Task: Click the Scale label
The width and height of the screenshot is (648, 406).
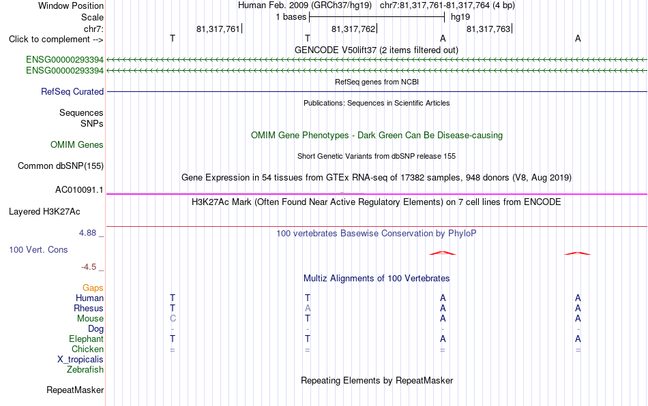Action: click(x=92, y=17)
